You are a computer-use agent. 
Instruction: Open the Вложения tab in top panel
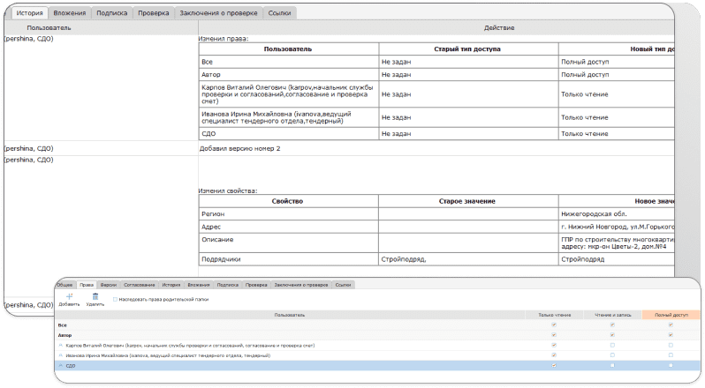70,14
